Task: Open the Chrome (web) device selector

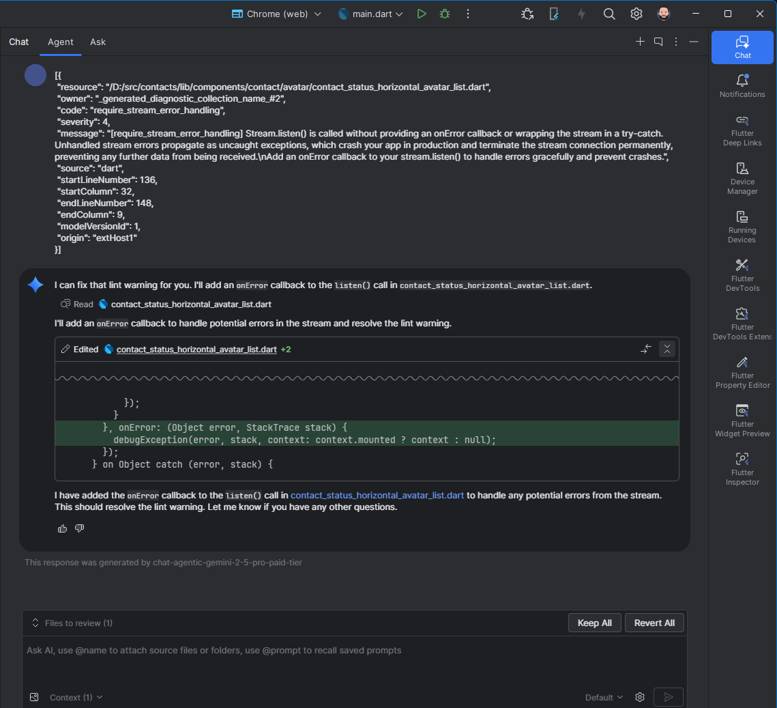Action: pyautogui.click(x=276, y=13)
